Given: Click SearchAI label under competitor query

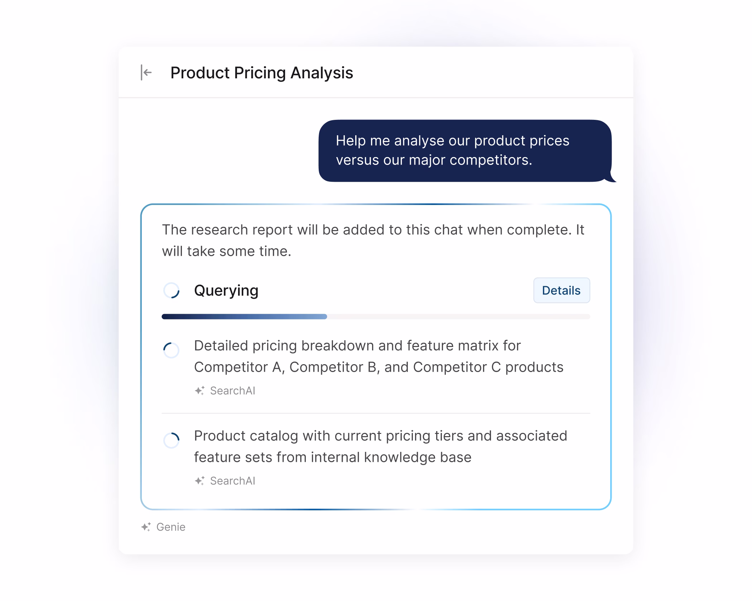Looking at the screenshot, I should pyautogui.click(x=232, y=391).
